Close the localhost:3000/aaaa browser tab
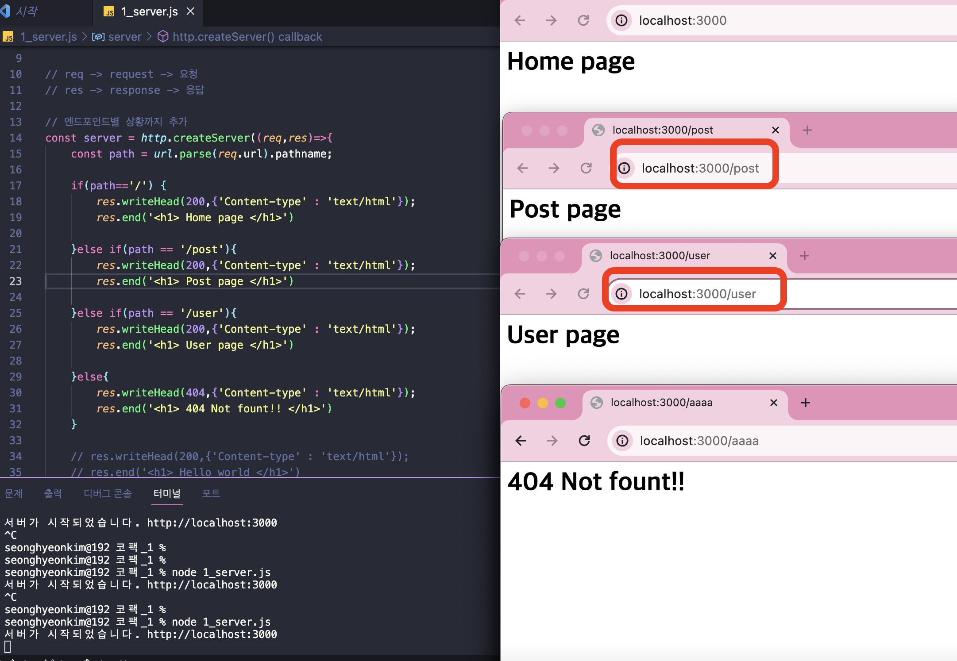The height and width of the screenshot is (661, 957). [774, 403]
